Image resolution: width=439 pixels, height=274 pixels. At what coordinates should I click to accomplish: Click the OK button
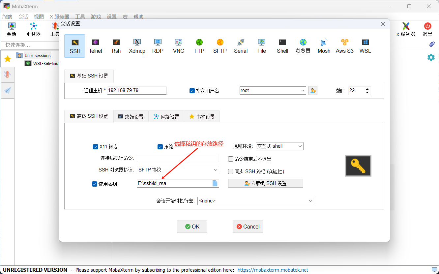192,227
